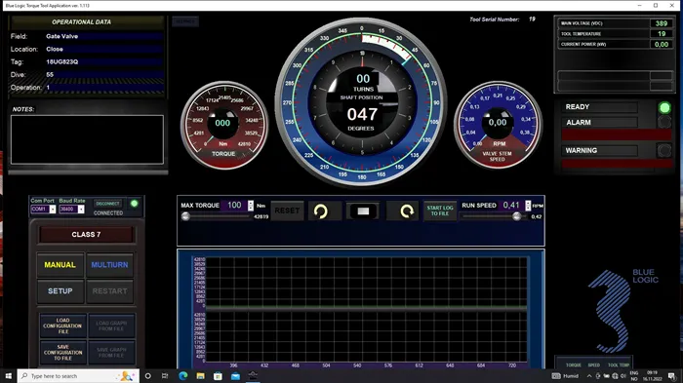Select the SPEED graph tab

pyautogui.click(x=593, y=365)
